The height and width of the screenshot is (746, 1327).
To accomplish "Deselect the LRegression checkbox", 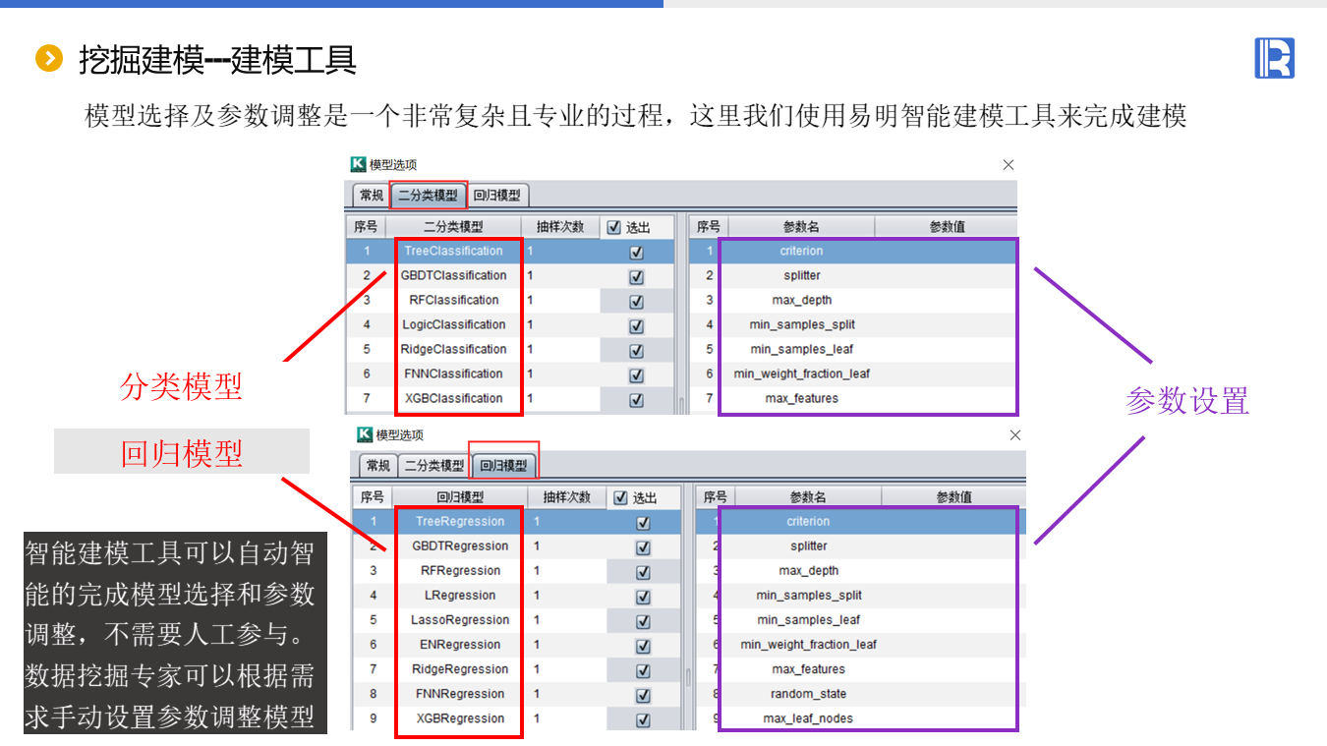I will click(x=643, y=596).
